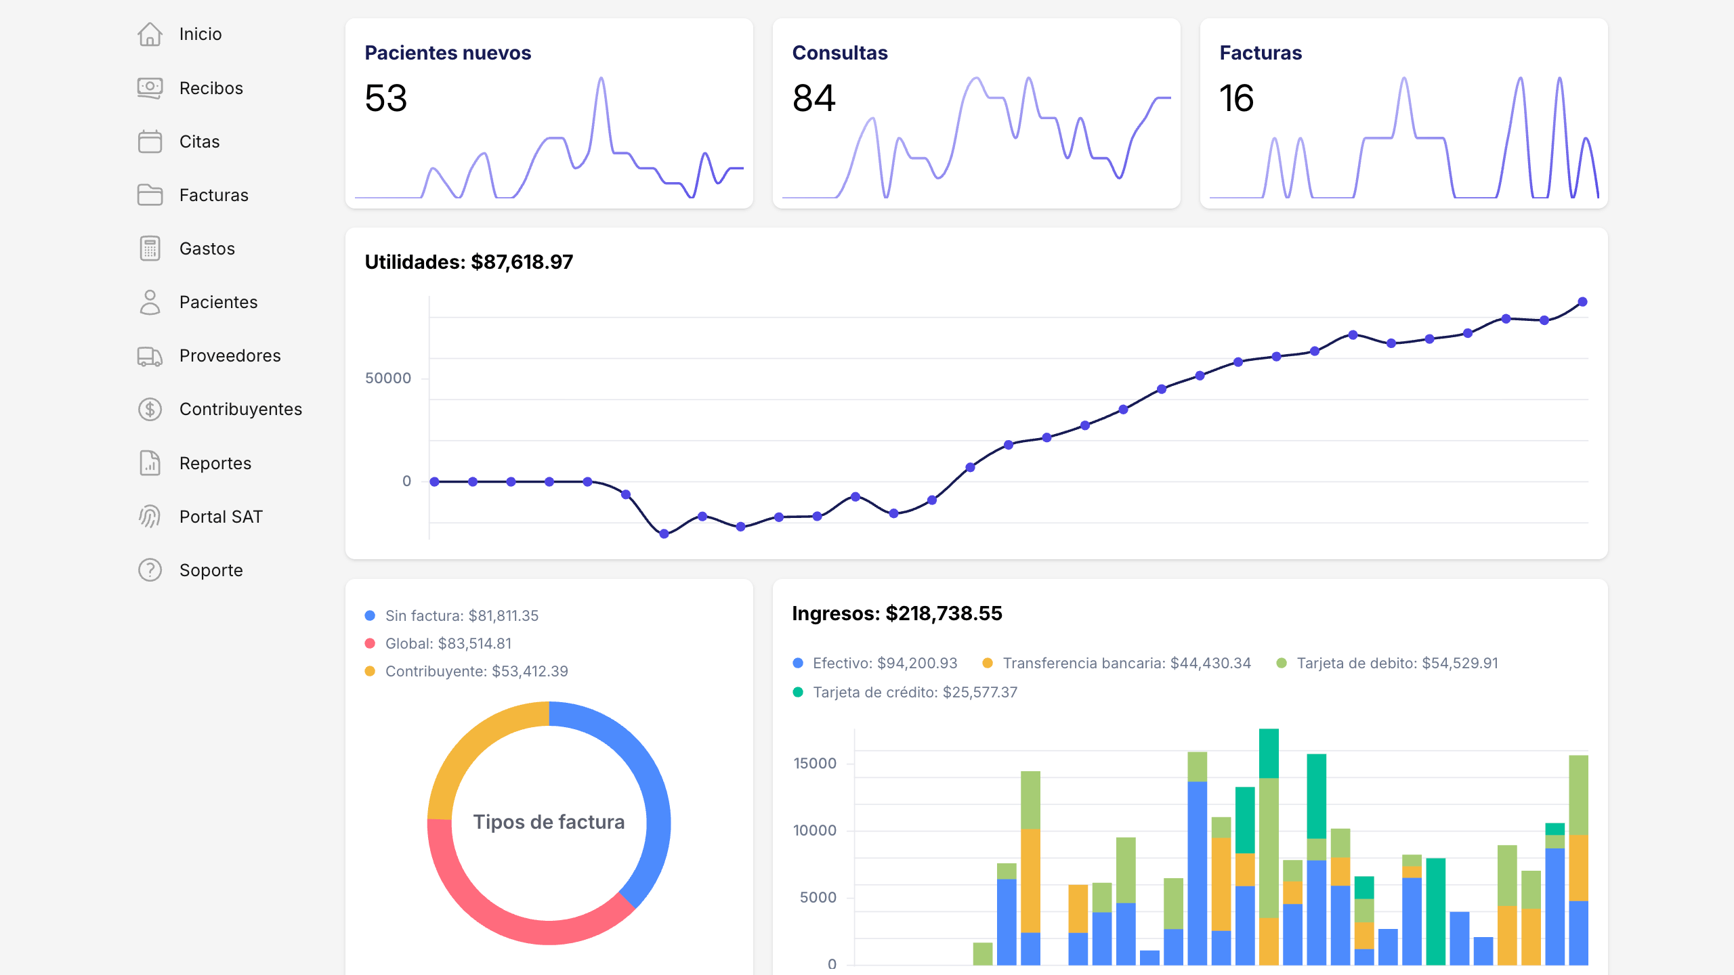
Task: Click the Consultas card heading
Action: [839, 53]
